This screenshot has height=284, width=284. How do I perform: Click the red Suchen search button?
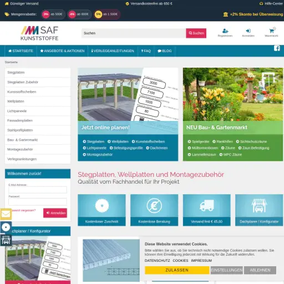196,33
